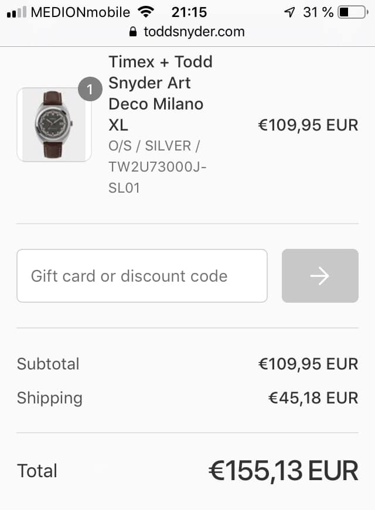Click the quantity badge on the watch image
375x510 pixels.
90,90
